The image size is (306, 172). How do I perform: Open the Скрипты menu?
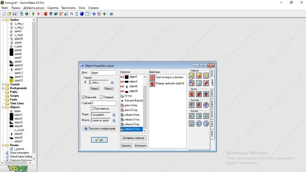point(53,8)
